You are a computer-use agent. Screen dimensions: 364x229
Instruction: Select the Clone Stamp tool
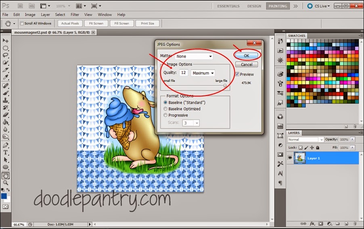(x=5, y=100)
